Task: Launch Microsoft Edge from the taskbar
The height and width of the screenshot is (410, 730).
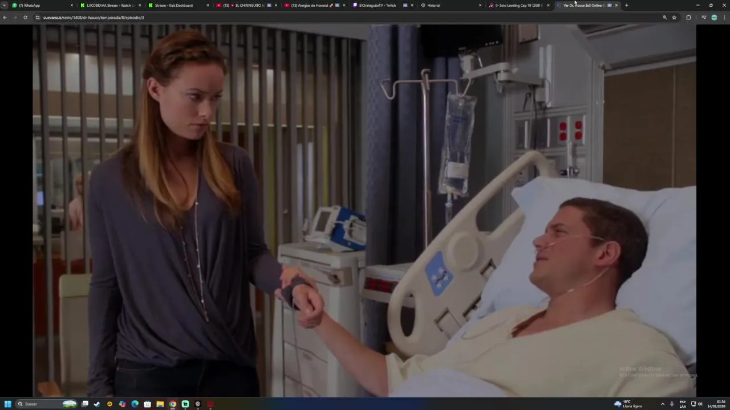Action: point(135,404)
